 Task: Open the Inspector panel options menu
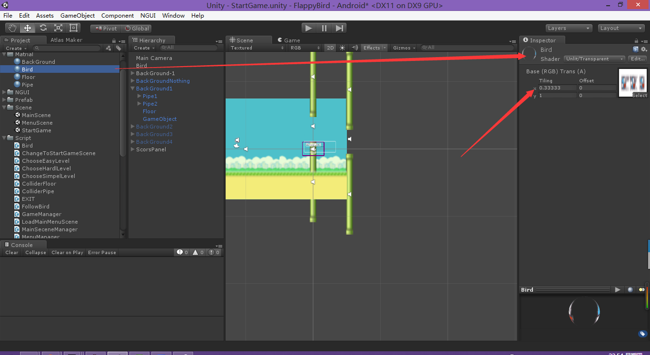645,41
